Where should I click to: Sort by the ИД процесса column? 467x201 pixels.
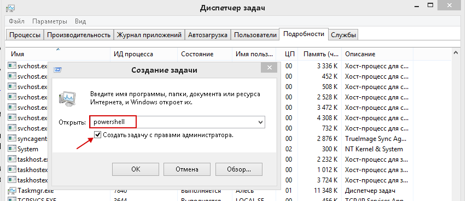(144, 54)
